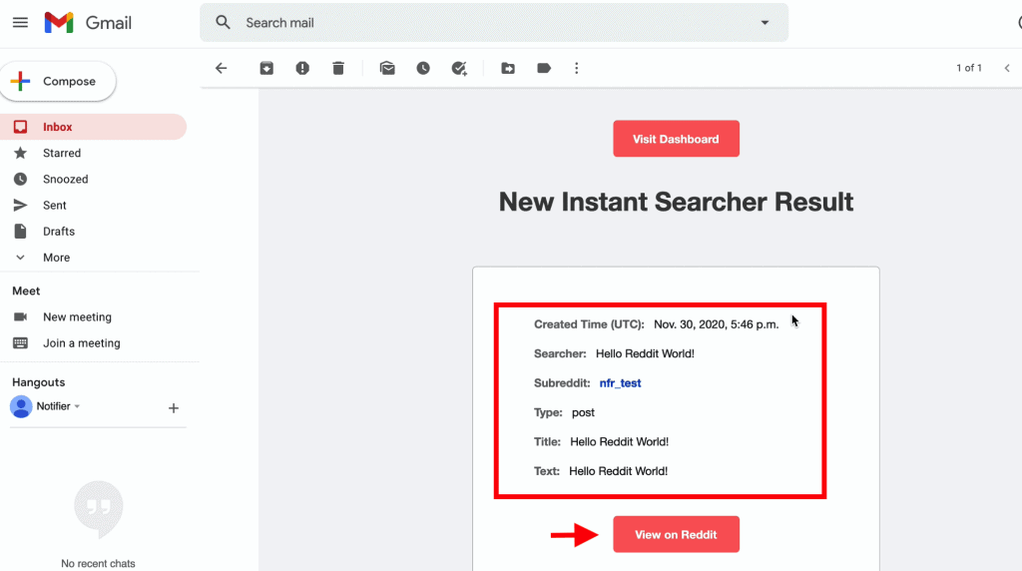
Task: Report this email as spam
Action: pos(302,68)
